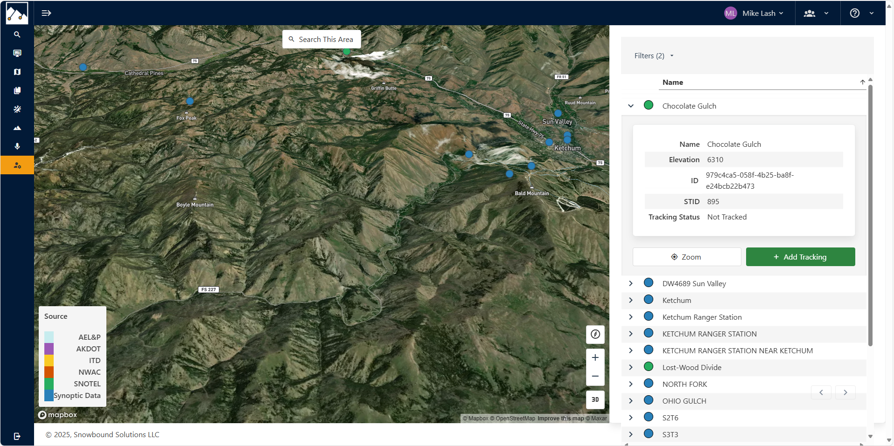The width and height of the screenshot is (894, 446).
Task: Reset map compass orientation
Action: coord(595,334)
